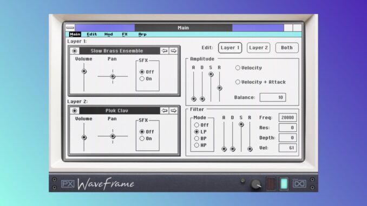Click the window system menu bar icon
Image resolution: width=367 pixels, height=206 pixels.
pos(70,28)
